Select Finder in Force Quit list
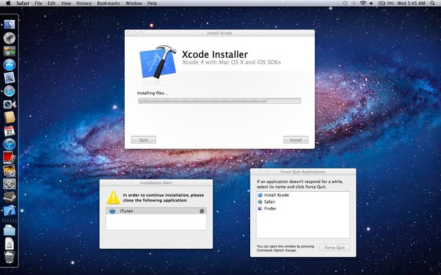 tap(303, 208)
